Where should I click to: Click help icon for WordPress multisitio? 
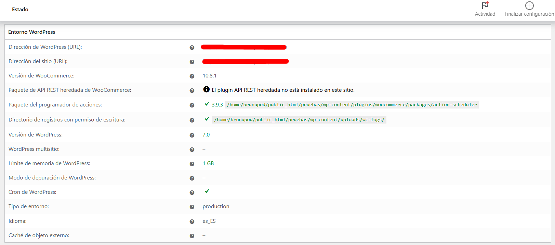click(x=192, y=149)
